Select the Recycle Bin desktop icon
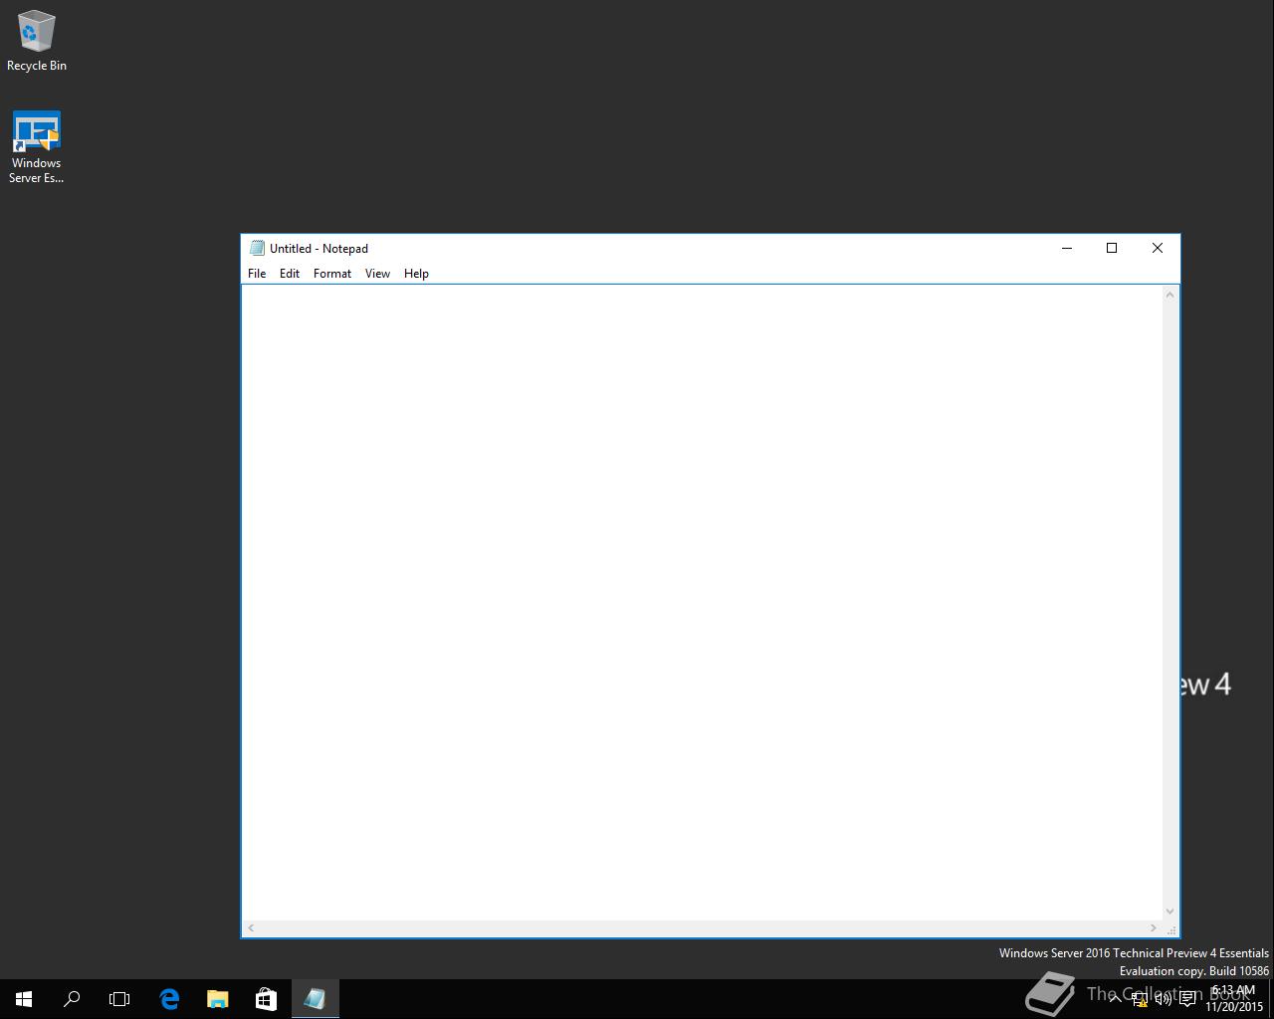This screenshot has height=1019, width=1274. pyautogui.click(x=37, y=41)
